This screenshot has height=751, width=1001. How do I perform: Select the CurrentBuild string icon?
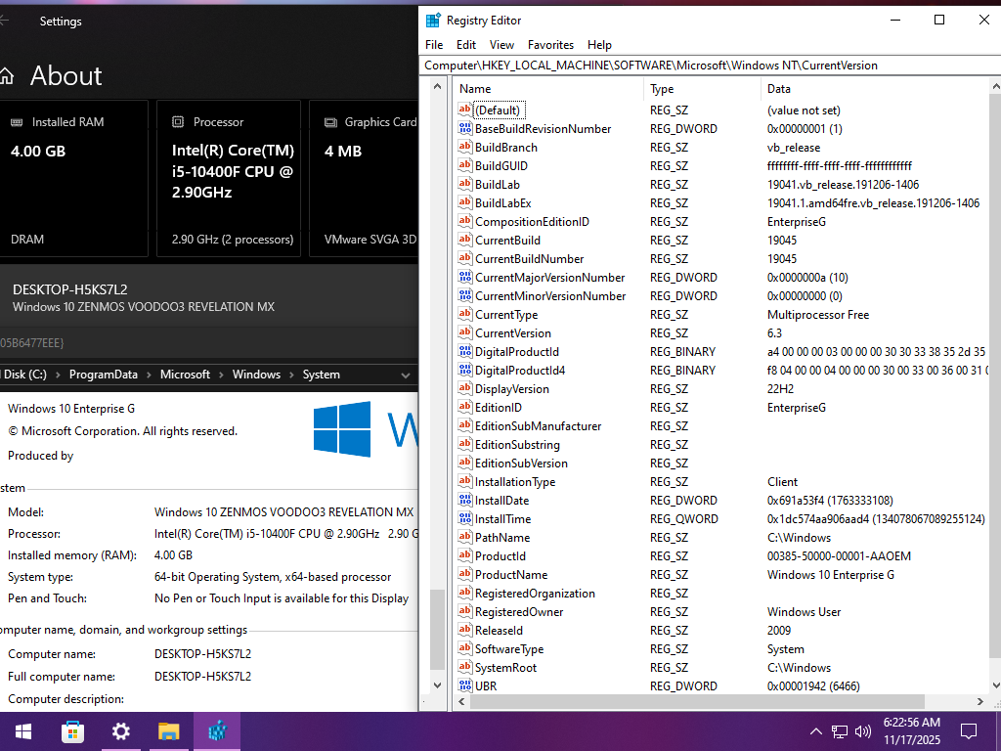464,240
